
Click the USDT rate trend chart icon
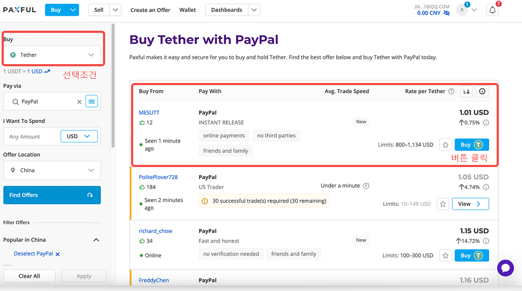pos(47,71)
